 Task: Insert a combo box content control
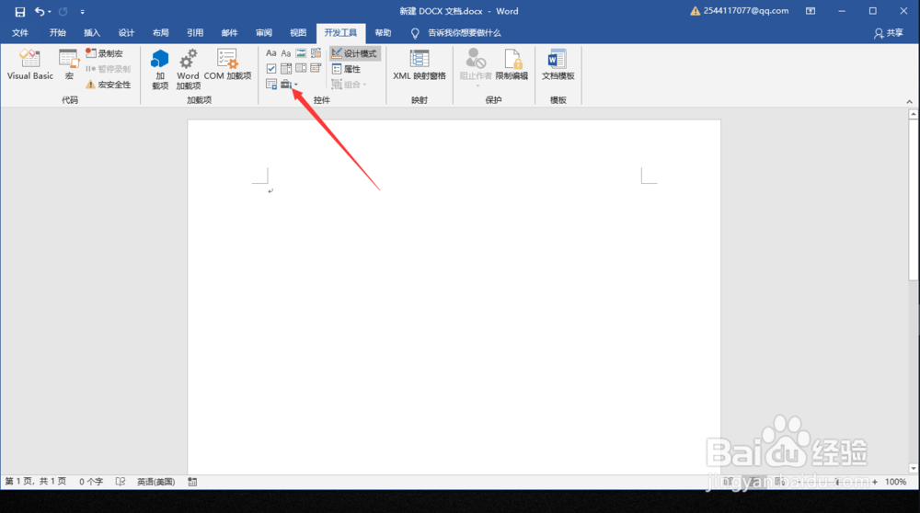[x=286, y=69]
